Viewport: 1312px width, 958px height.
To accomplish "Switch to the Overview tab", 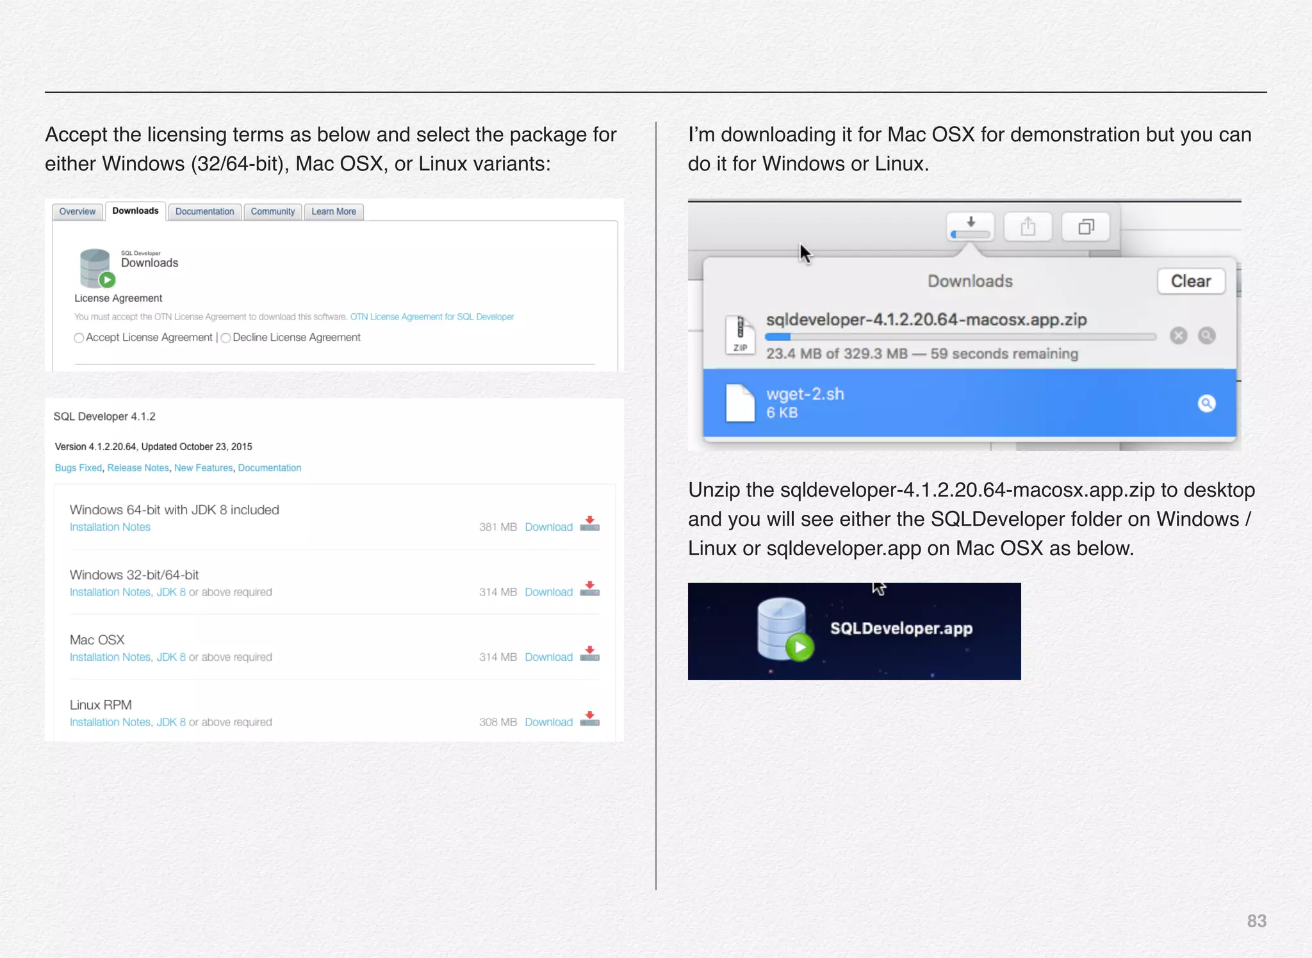I will point(78,212).
